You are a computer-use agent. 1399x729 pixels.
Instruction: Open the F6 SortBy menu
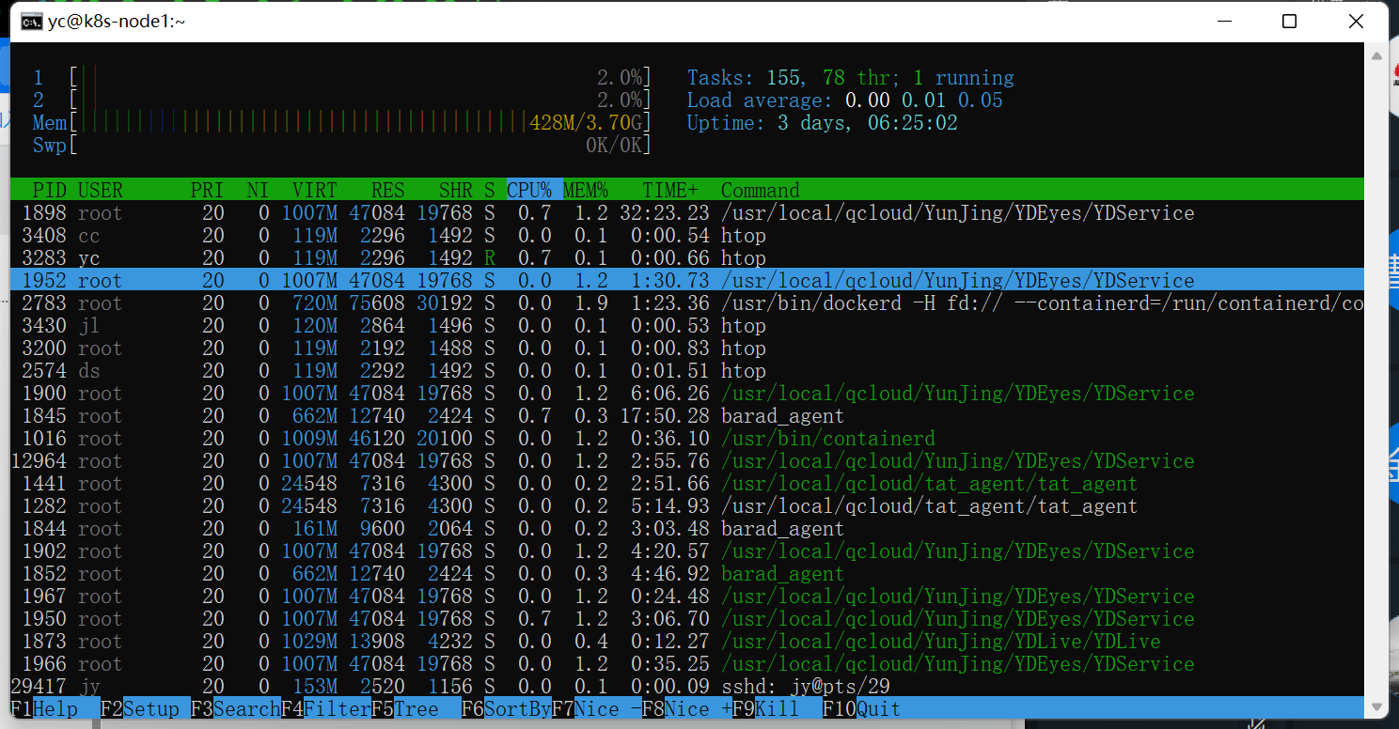pyautogui.click(x=507, y=708)
